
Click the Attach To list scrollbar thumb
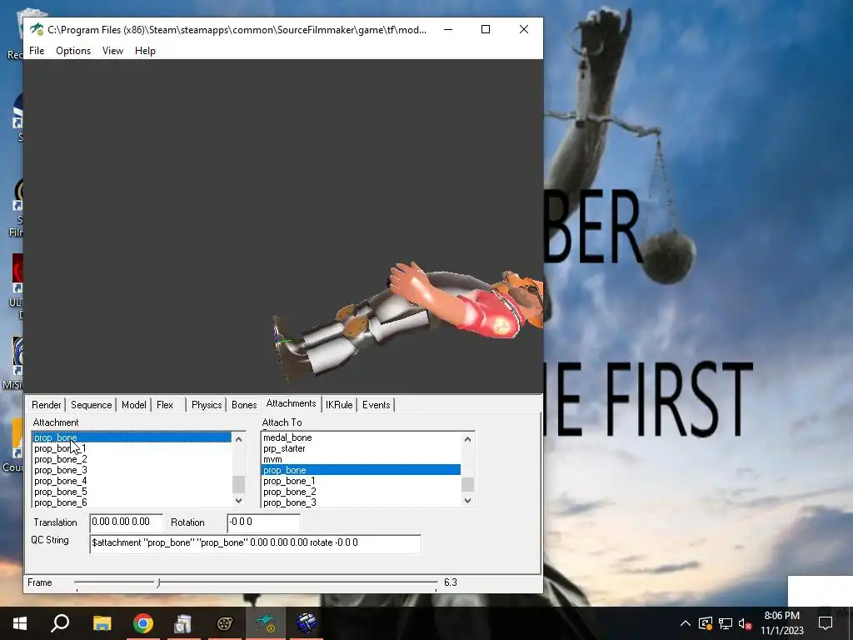(x=468, y=484)
